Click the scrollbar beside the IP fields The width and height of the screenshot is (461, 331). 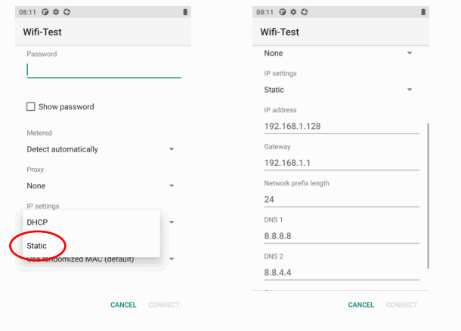tap(429, 196)
